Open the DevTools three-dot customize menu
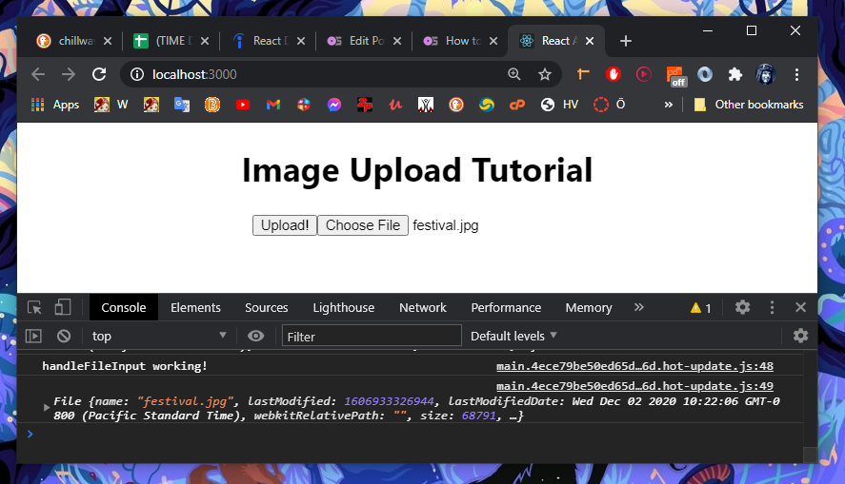 pos(772,307)
